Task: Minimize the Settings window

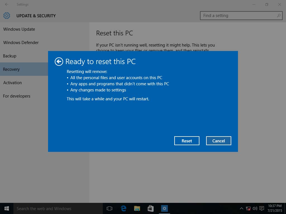Action: tap(254, 4)
